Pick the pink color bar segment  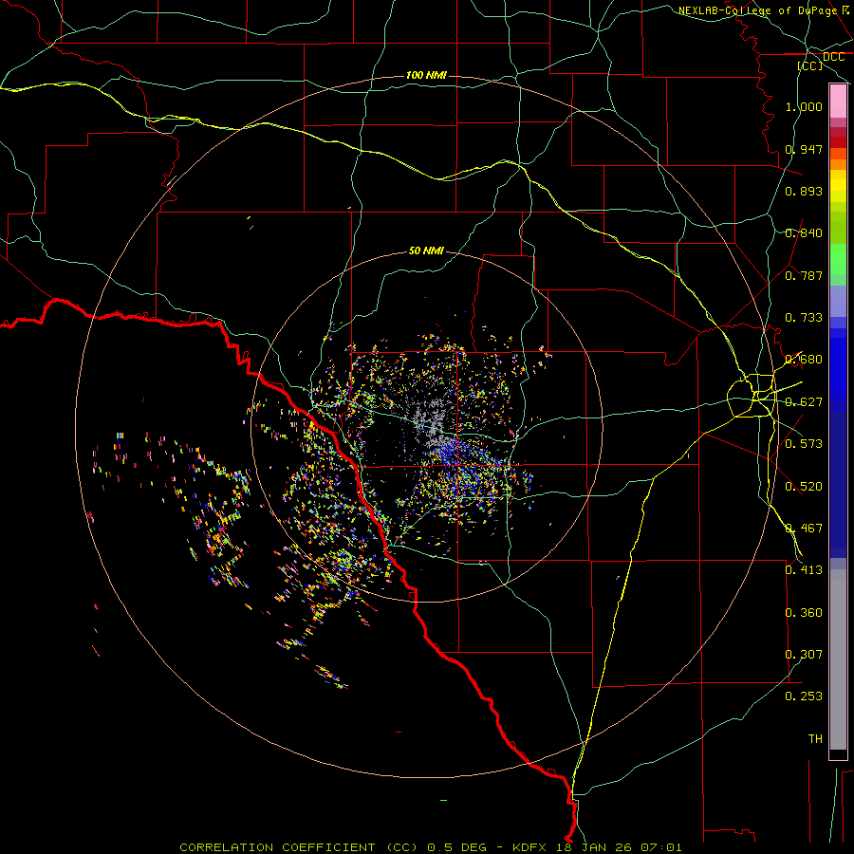tap(838, 102)
